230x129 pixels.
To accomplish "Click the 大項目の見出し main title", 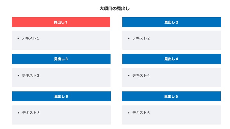I will pyautogui.click(x=115, y=9).
